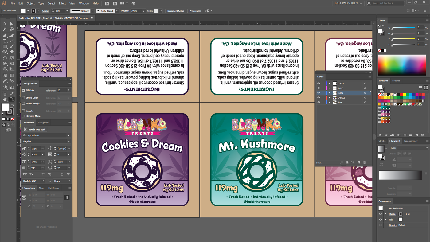The image size is (430, 242).
Task: Select the Rotate tool
Action: pyautogui.click(x=5, y=58)
